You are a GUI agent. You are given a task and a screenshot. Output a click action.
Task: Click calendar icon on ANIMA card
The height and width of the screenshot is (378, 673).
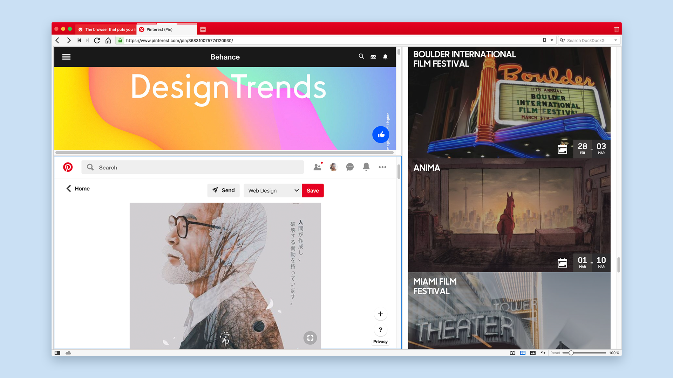click(562, 263)
